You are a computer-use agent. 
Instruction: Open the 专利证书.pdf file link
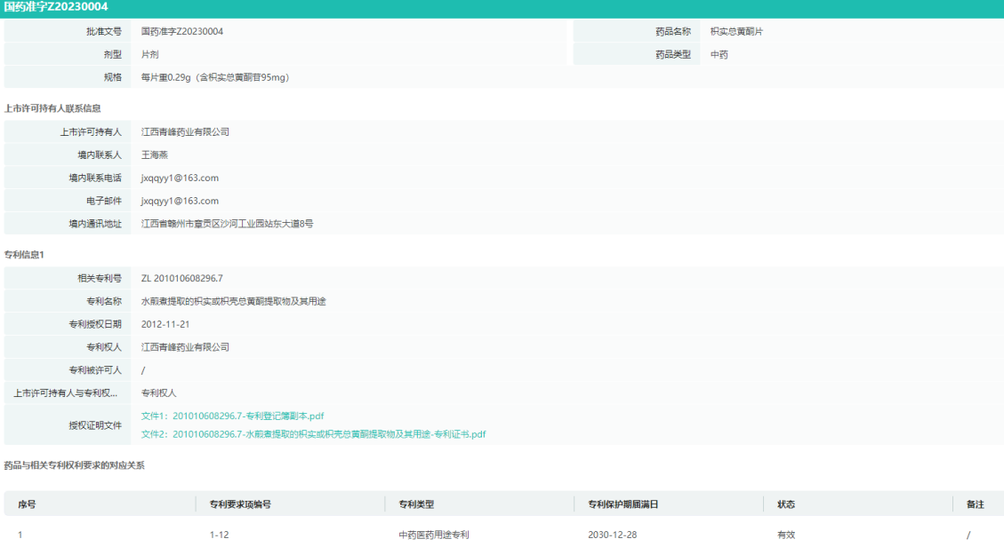pos(313,434)
